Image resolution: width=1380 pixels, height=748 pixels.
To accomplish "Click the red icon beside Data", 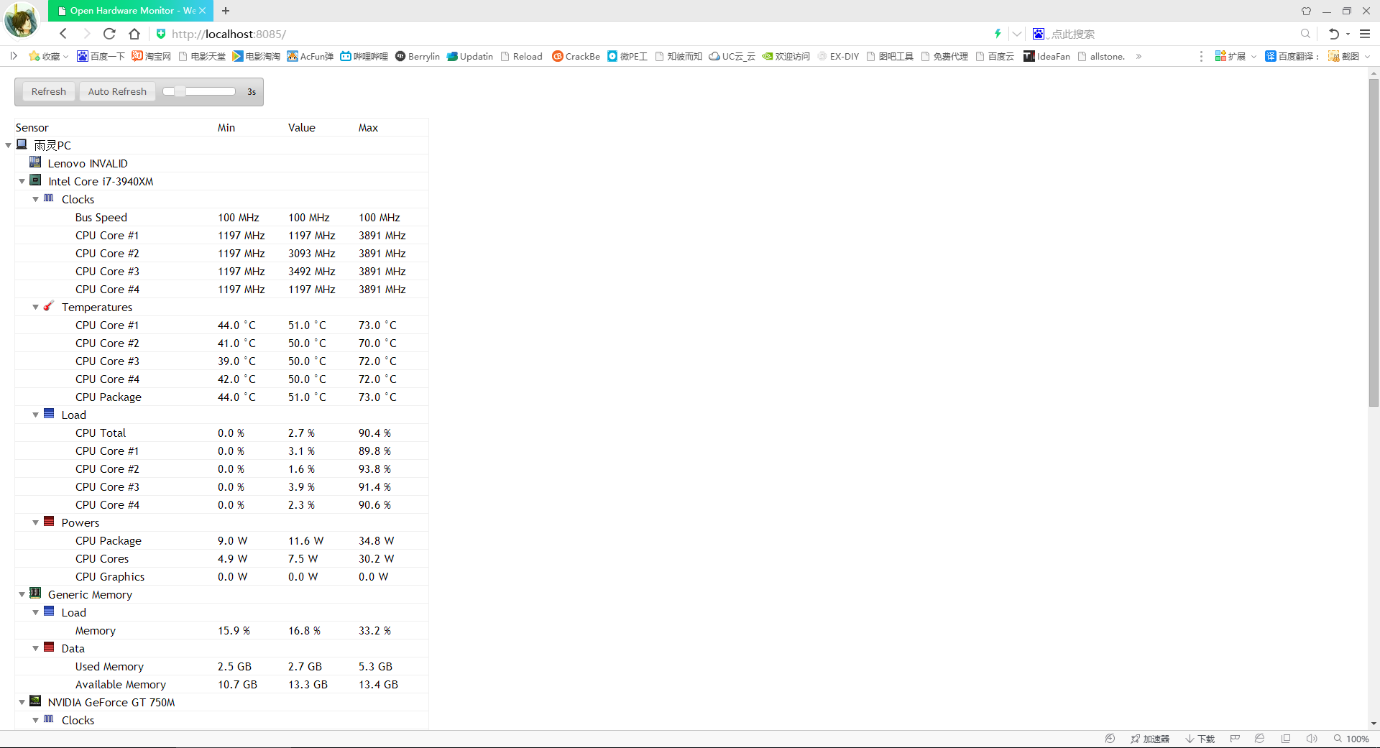I will 49,647.
